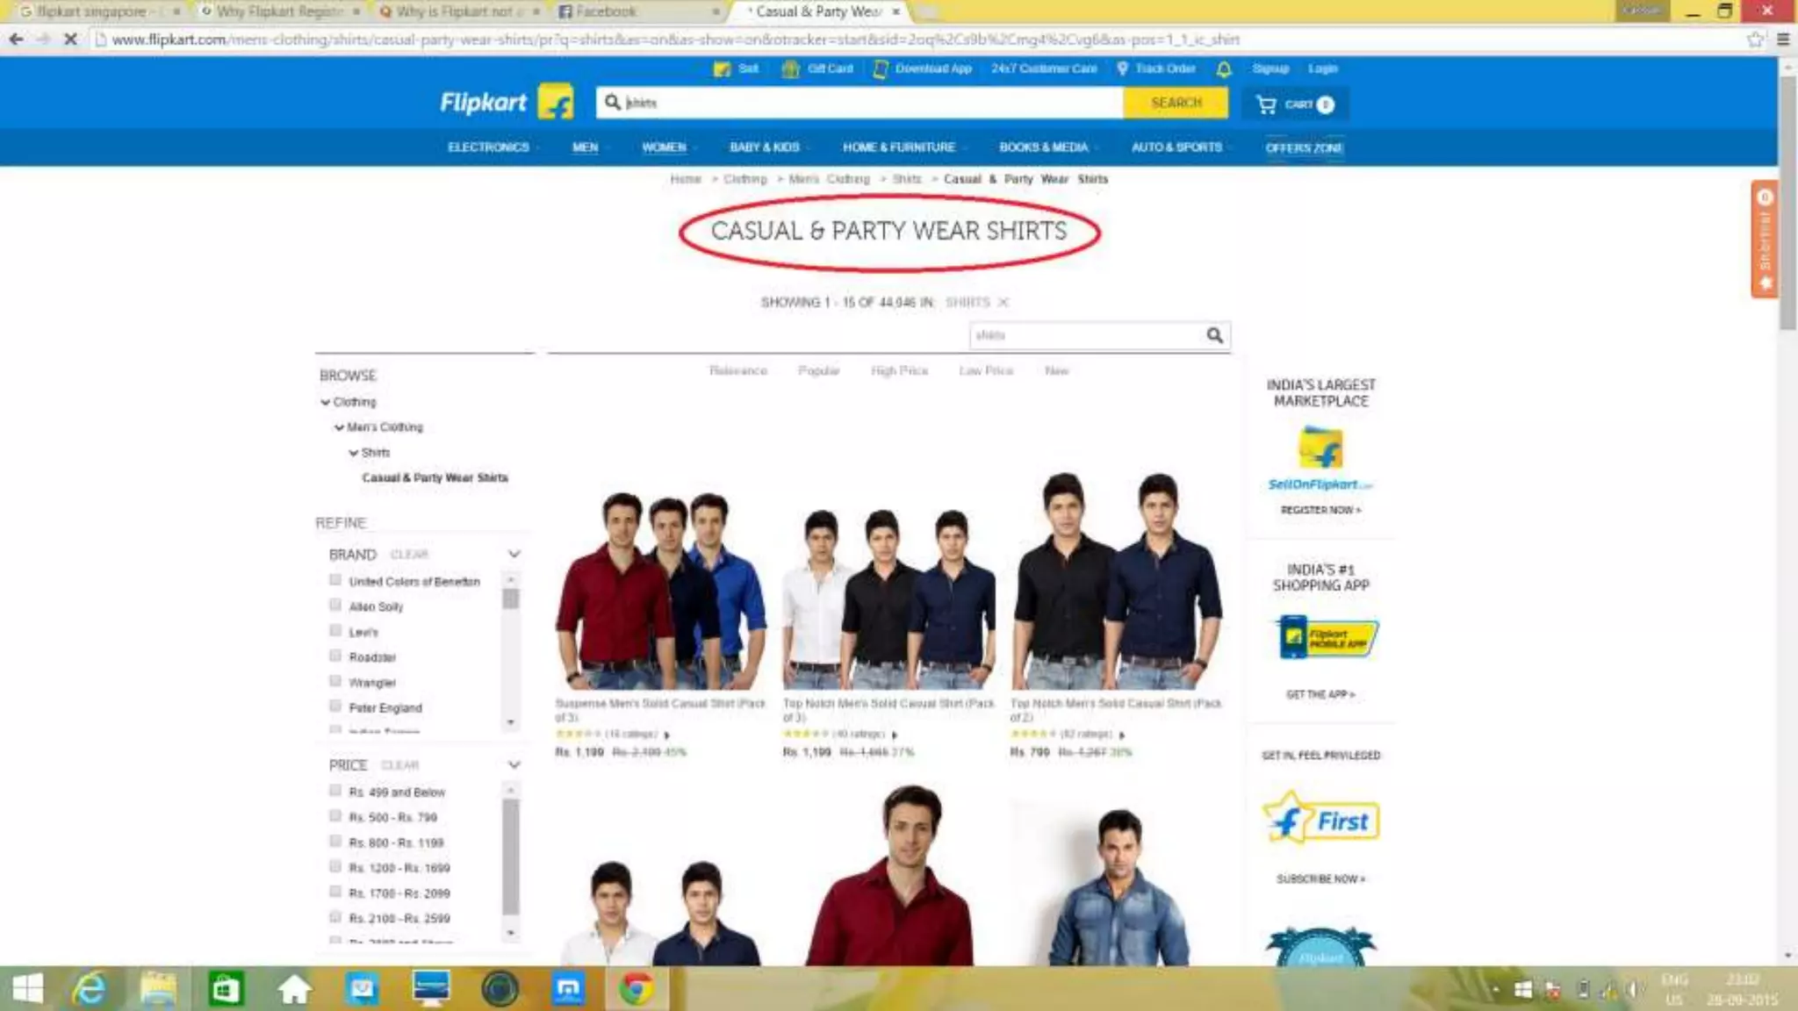Screen dimensions: 1798x1011
Task: Click the Chrome stop loading icon
Action: click(x=70, y=39)
